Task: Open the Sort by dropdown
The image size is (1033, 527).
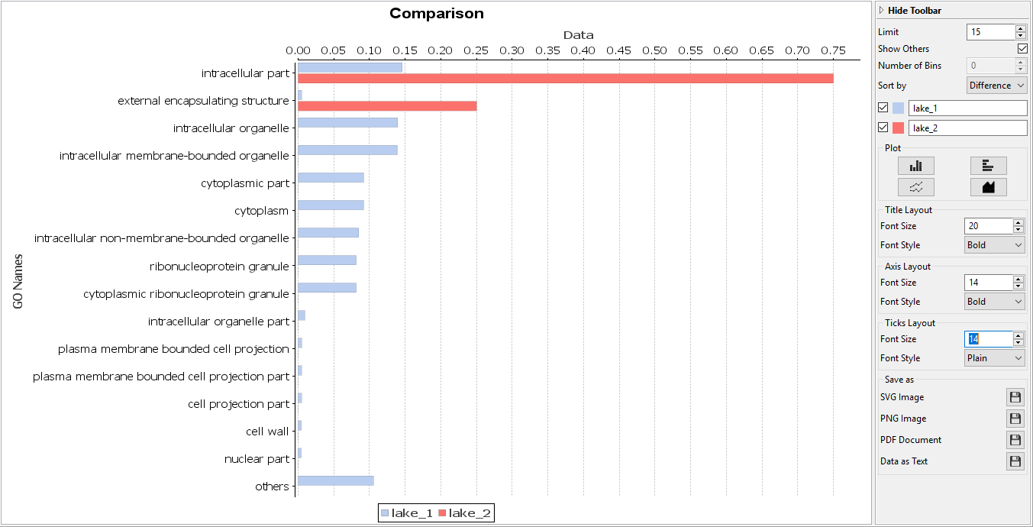Action: pyautogui.click(x=996, y=86)
